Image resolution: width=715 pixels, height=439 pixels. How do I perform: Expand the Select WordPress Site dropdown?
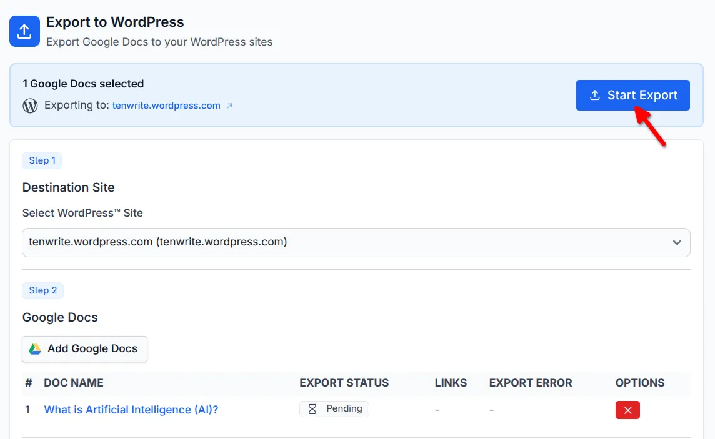click(x=356, y=242)
